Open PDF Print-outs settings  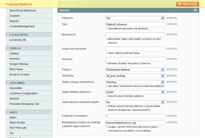pos(29,128)
